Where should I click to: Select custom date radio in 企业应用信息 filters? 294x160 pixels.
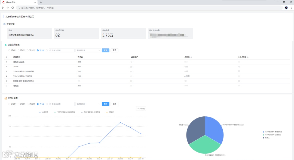47,50
